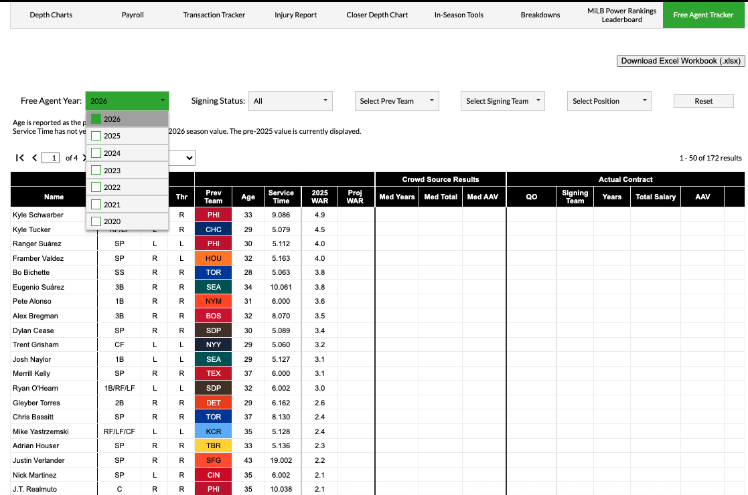This screenshot has height=495, width=748.
Task: Switch to the Depth Charts tab
Action: (51, 15)
